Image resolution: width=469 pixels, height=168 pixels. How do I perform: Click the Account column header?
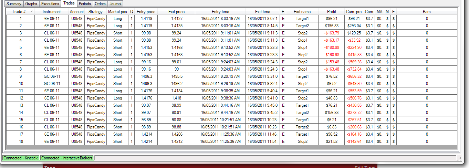tap(76, 12)
